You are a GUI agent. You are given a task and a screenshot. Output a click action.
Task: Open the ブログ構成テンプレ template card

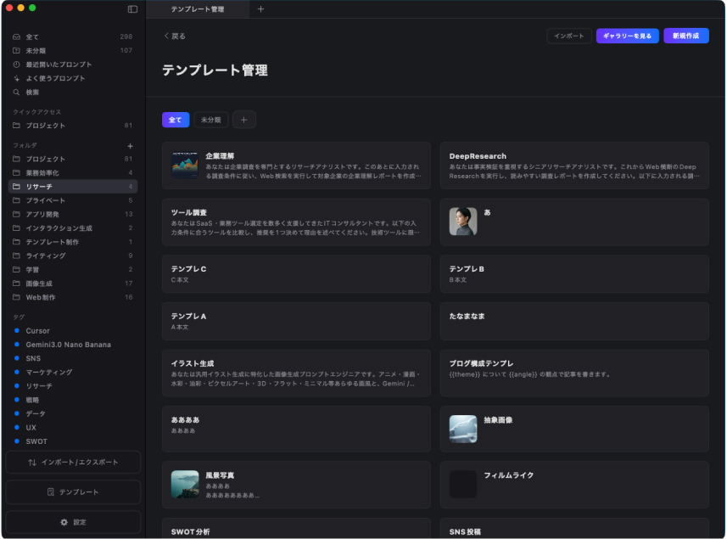click(574, 373)
